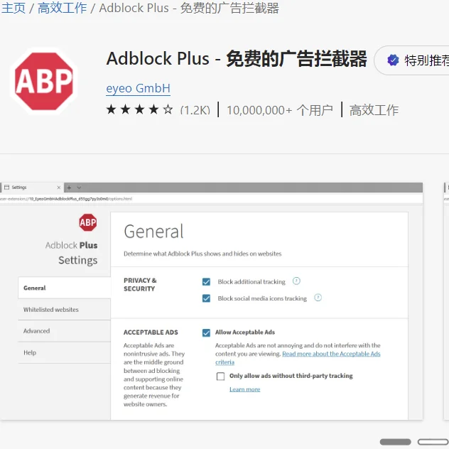Select the Whitelisted websites sidebar tab
449x449 pixels.
coord(65,310)
